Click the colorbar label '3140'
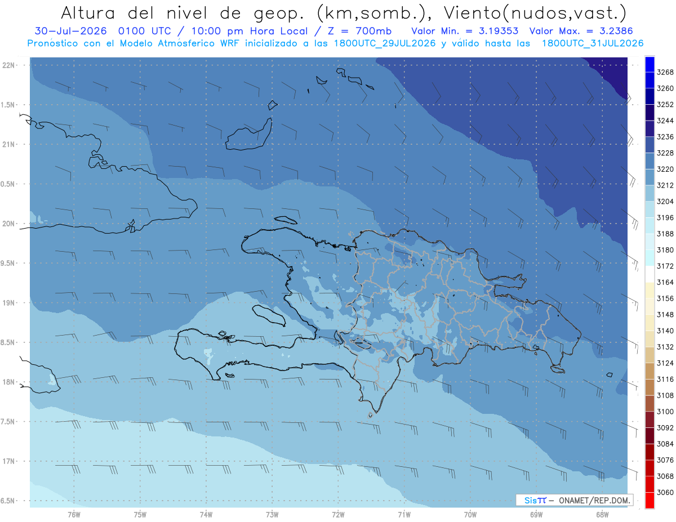The height and width of the screenshot is (522, 676). pos(665,331)
